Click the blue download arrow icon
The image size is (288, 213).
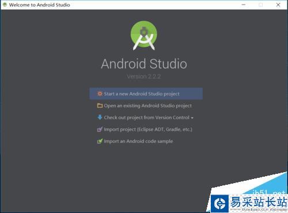100,117
